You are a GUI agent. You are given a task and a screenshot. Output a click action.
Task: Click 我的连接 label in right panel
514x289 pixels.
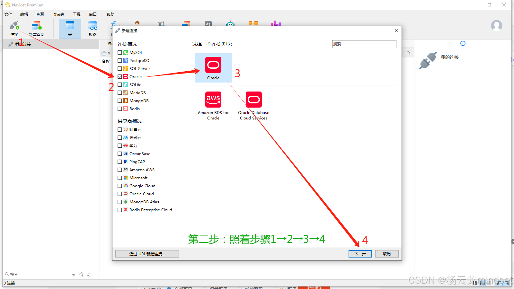[449, 57]
